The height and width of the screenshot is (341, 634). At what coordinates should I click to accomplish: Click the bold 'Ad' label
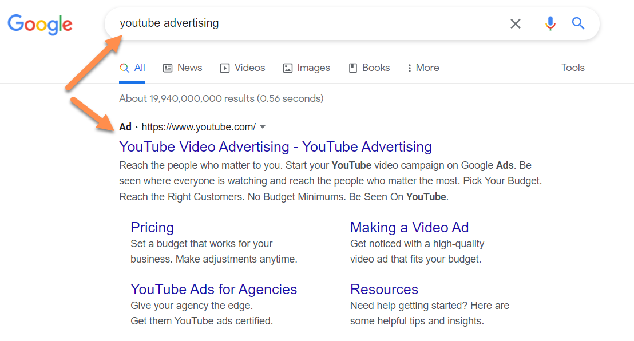coord(125,127)
